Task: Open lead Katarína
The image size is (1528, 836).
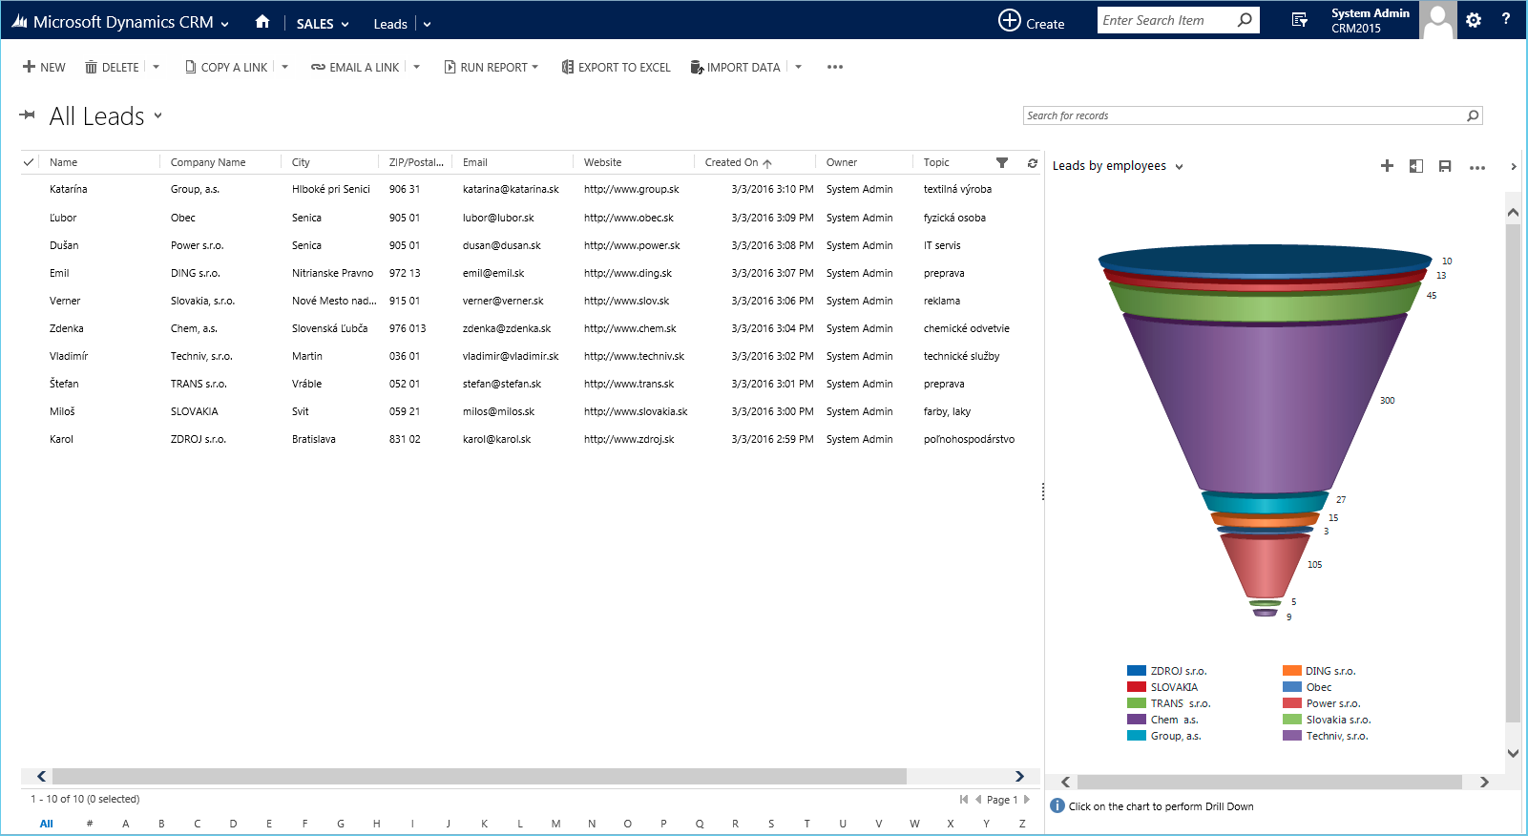Action: coord(68,189)
